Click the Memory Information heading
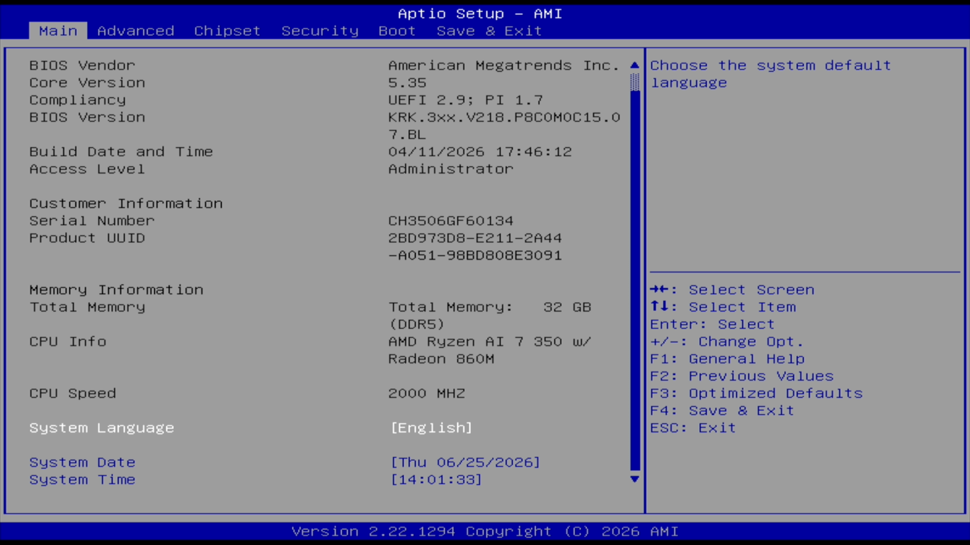This screenshot has width=970, height=545. (x=116, y=290)
